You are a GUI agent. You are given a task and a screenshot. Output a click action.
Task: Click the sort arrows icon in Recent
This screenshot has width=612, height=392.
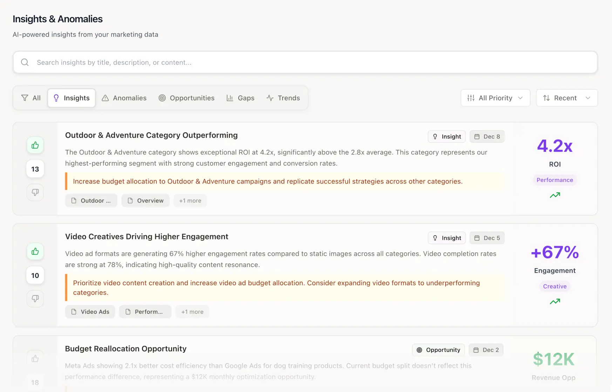pyautogui.click(x=546, y=98)
